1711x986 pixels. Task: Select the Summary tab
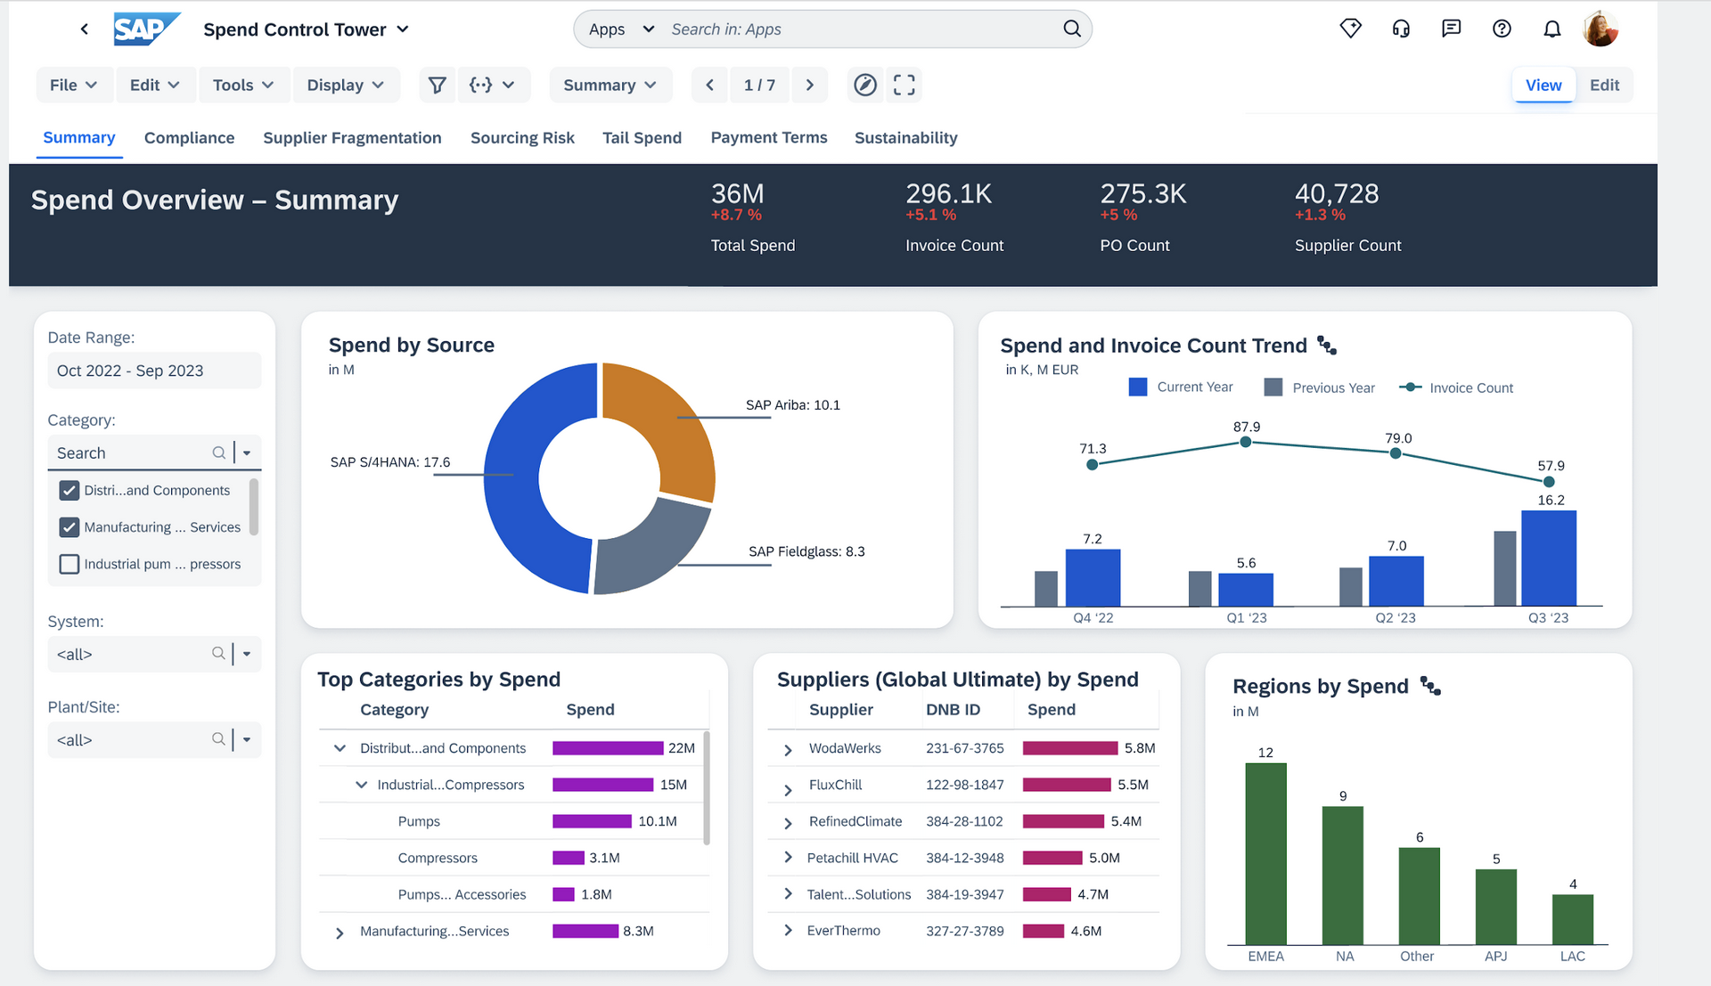pyautogui.click(x=79, y=137)
